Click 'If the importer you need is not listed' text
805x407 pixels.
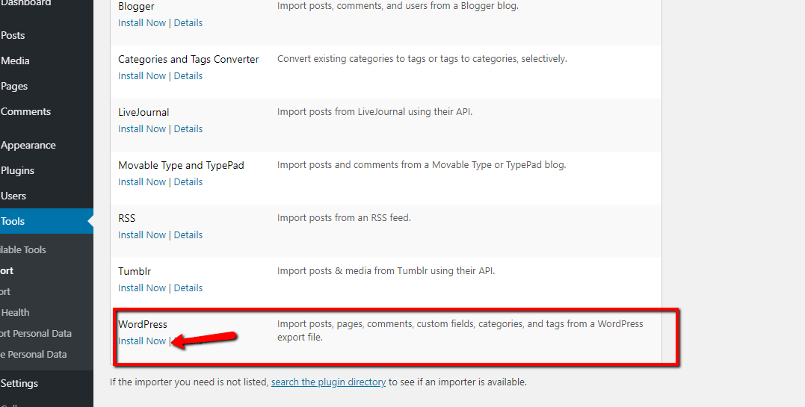click(189, 382)
